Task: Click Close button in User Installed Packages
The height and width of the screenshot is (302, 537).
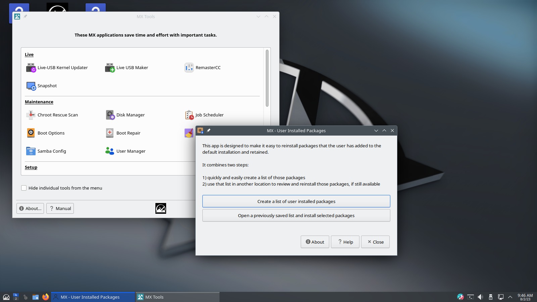Action: 375,242
